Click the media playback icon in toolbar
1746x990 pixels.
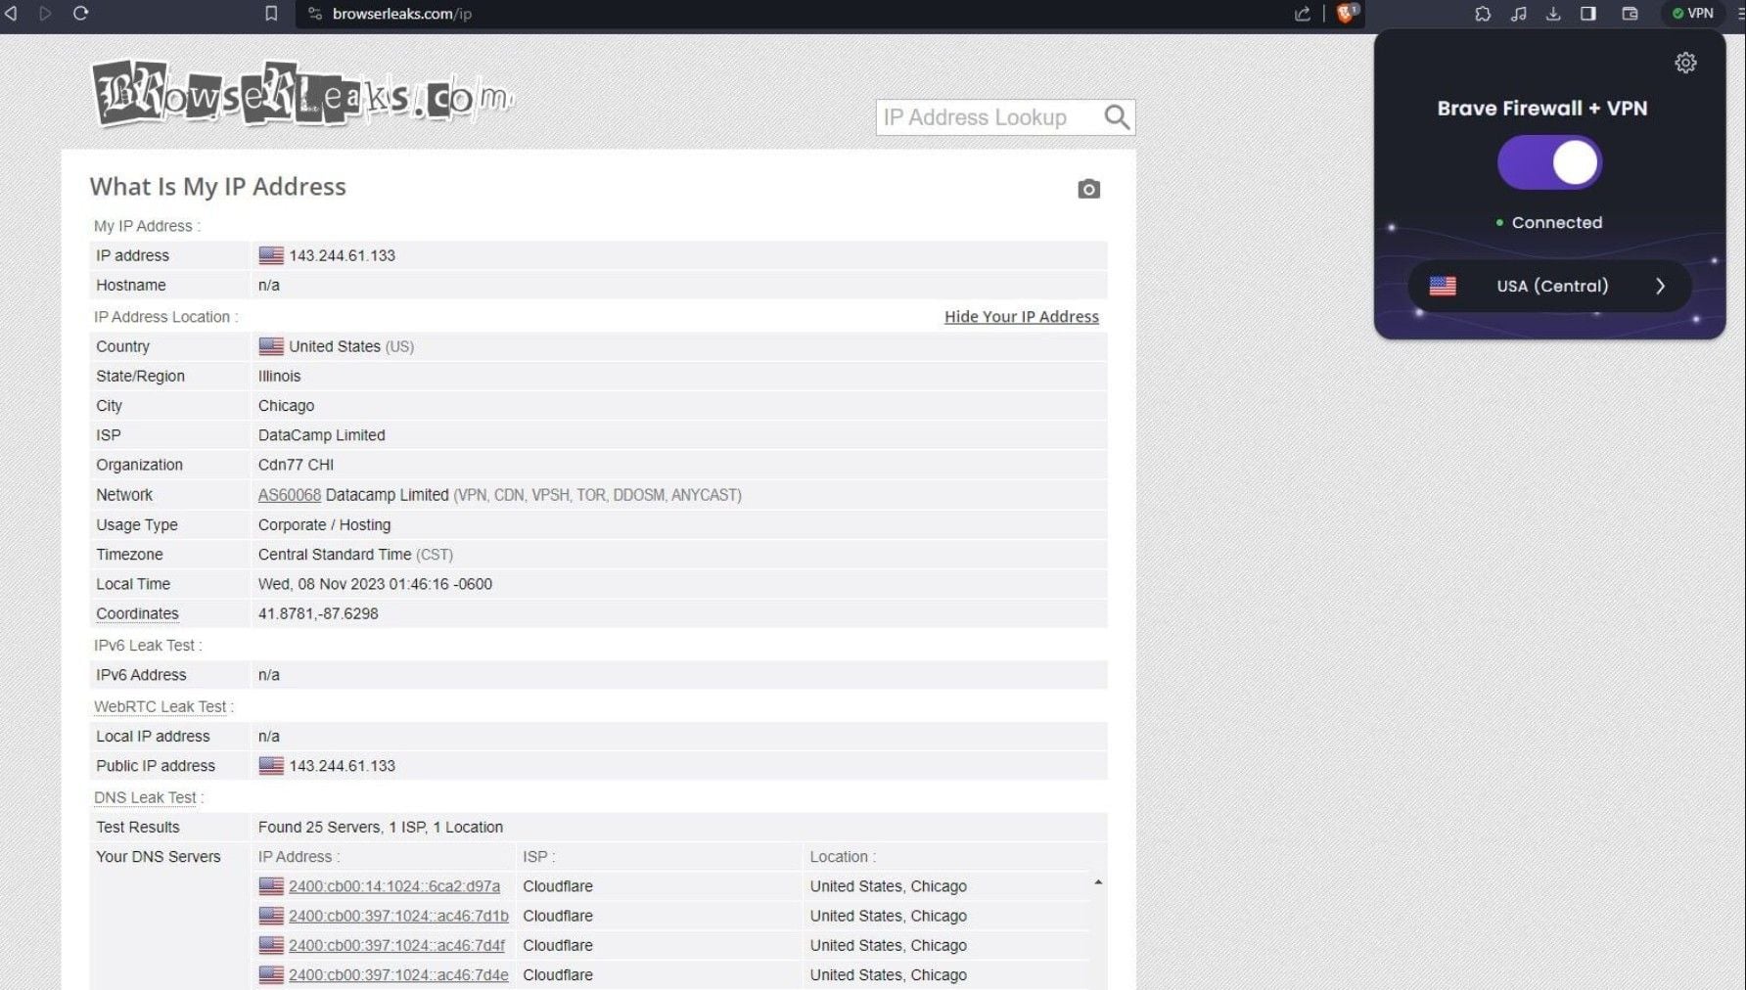[1518, 14]
